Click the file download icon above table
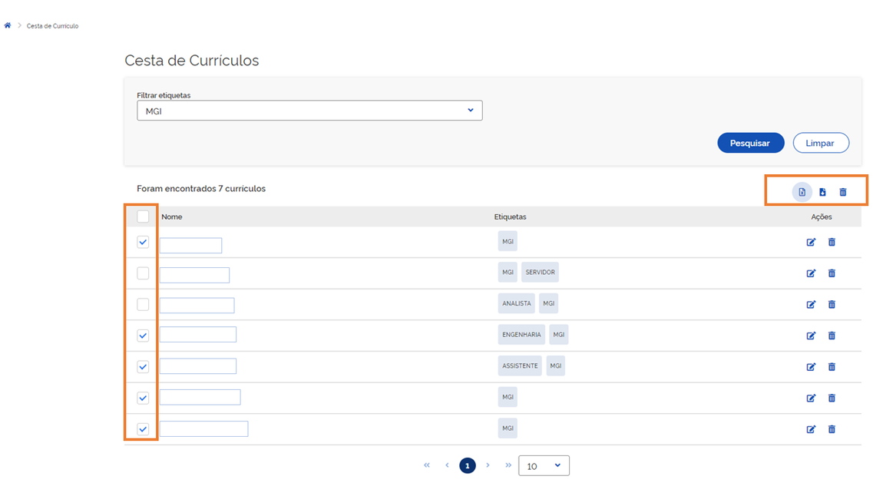The height and width of the screenshot is (496, 883). (x=822, y=192)
